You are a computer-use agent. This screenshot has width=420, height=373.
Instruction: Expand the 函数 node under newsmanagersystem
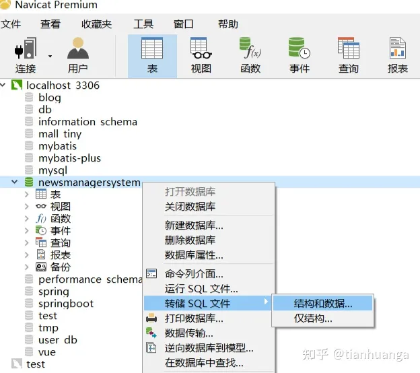(26, 218)
